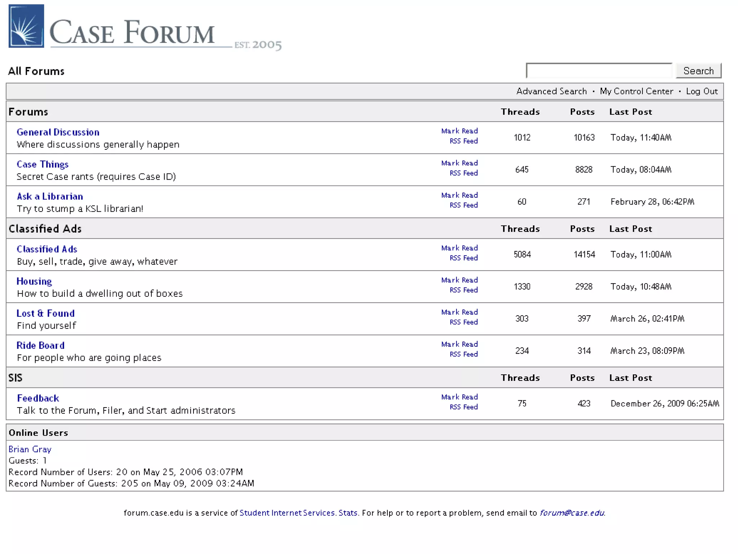Open the RSS Feed for Ride Board
738x554 pixels.
coord(463,354)
